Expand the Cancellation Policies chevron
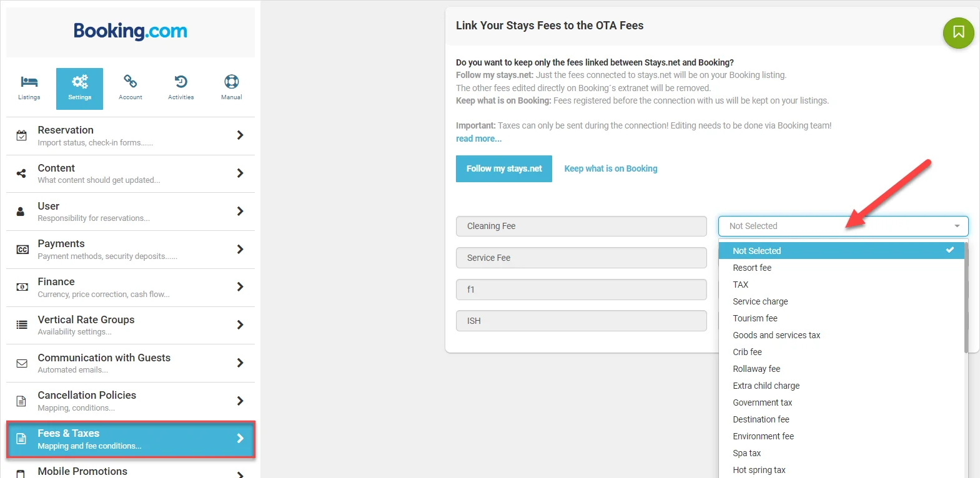This screenshot has height=478, width=980. pyautogui.click(x=240, y=401)
